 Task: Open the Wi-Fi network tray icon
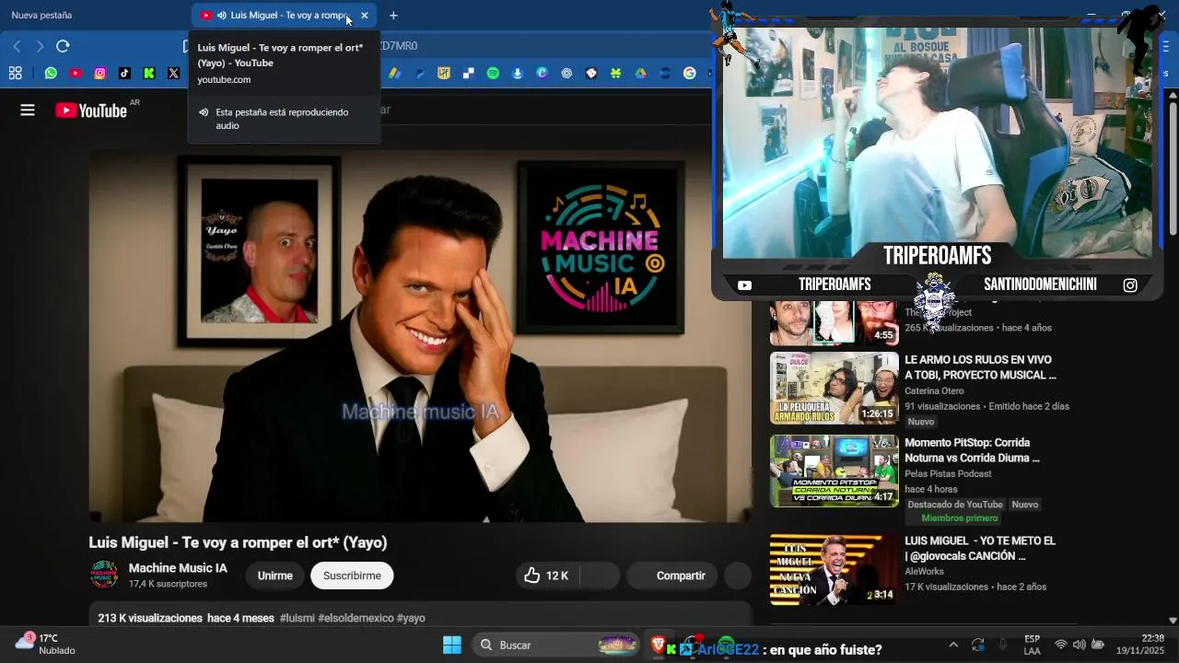1061,645
